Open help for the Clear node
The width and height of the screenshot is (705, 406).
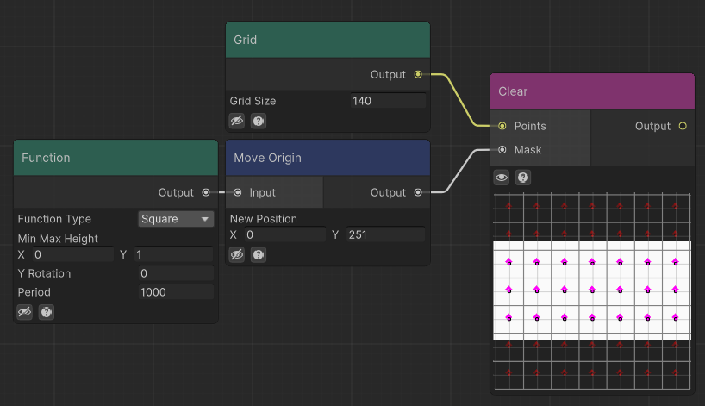point(523,178)
